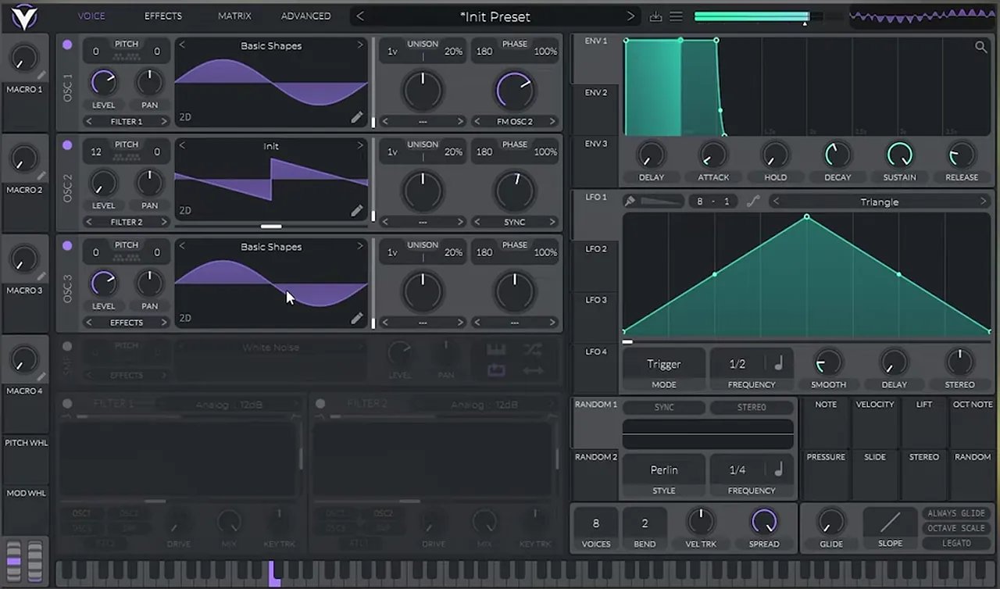The width and height of the screenshot is (1000, 589).
Task: Click the Macro 2 edit pencil icon
Action: point(41,177)
